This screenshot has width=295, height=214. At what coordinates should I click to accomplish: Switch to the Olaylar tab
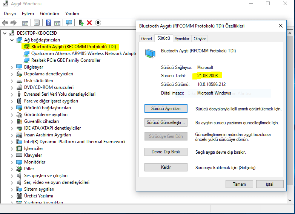[x=200, y=39]
